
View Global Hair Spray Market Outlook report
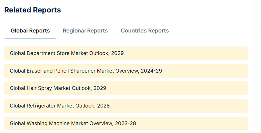coord(126,88)
